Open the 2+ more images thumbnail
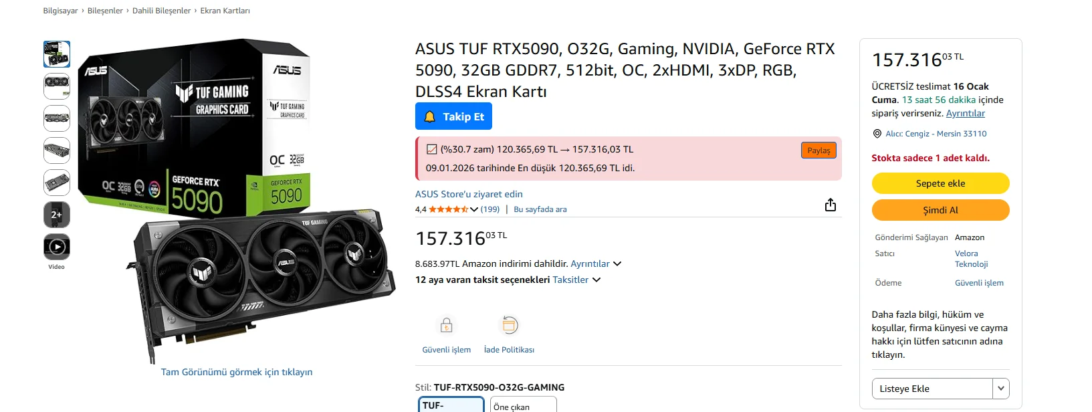This screenshot has width=1092, height=412. [x=57, y=215]
